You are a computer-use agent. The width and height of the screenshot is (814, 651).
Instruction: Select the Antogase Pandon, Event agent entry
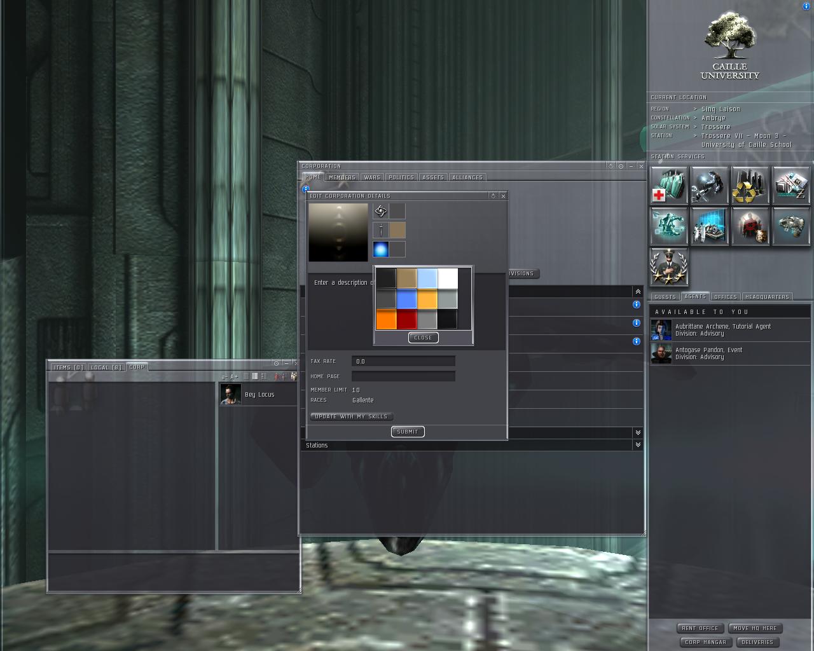click(x=729, y=353)
